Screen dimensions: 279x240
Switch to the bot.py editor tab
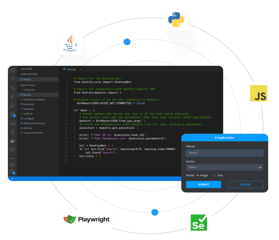click(x=71, y=69)
